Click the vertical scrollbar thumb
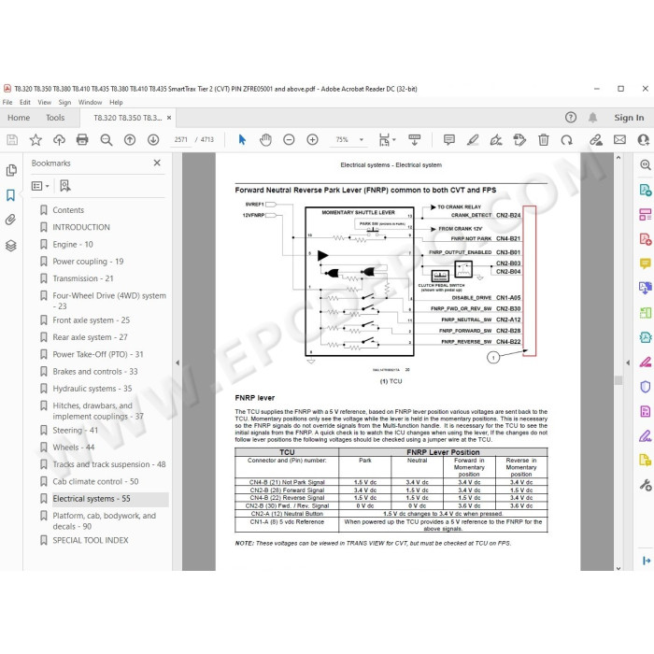This screenshot has height=654, width=654. pos(618,380)
